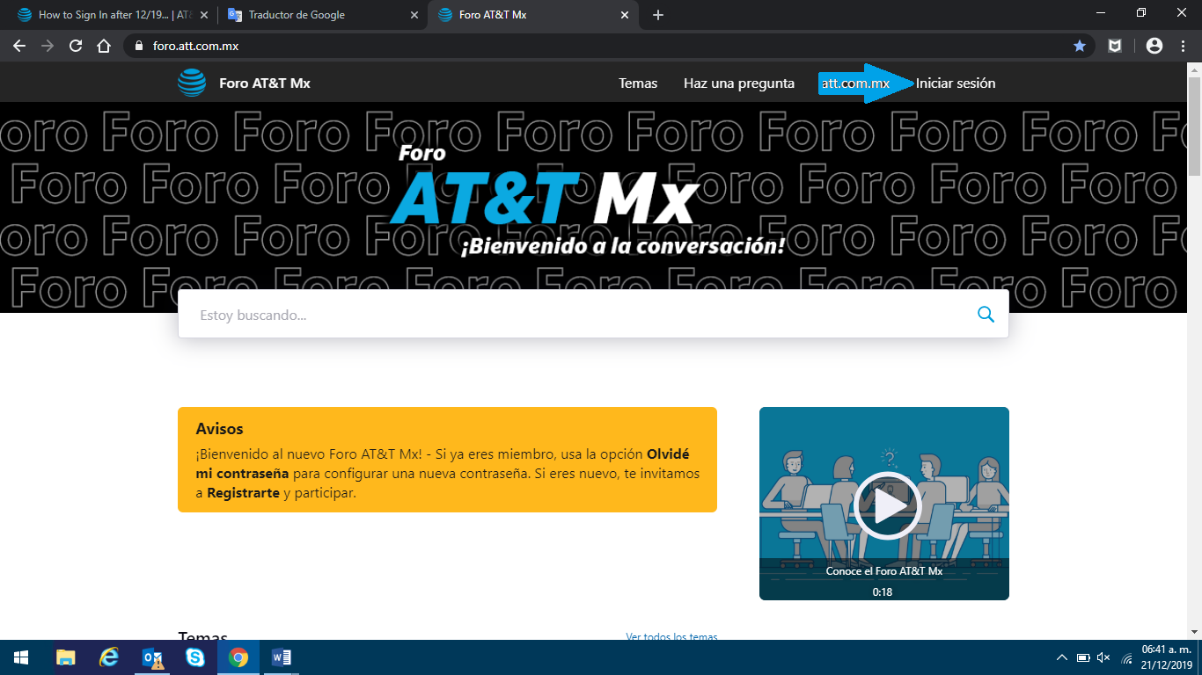Screen dimensions: 1202x675
Task: Open Skype from taskbar
Action: coord(195,657)
